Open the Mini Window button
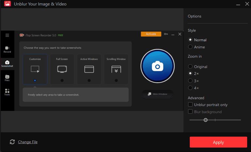This screenshot has width=251, height=152. click(x=158, y=94)
